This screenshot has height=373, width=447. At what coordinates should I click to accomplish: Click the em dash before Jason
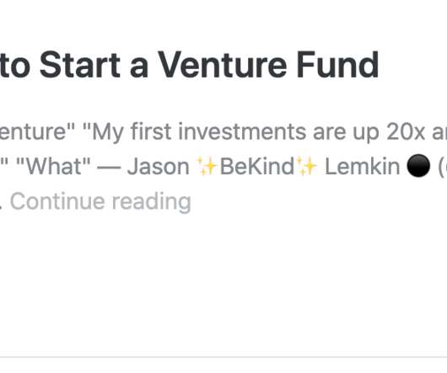click(109, 167)
